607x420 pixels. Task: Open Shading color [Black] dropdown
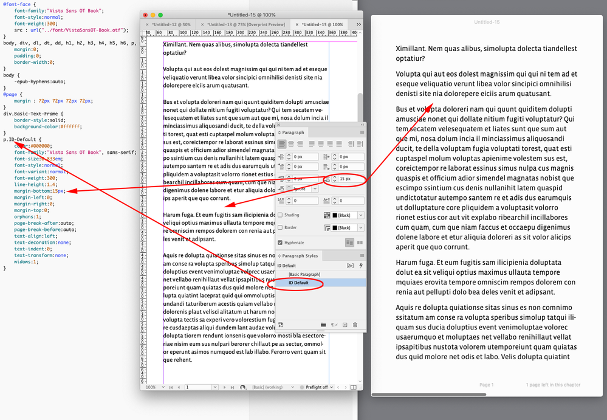click(x=361, y=215)
